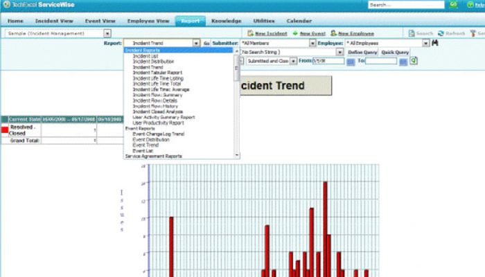
Task: Select Incident Flow: Details option
Action: click(155, 100)
